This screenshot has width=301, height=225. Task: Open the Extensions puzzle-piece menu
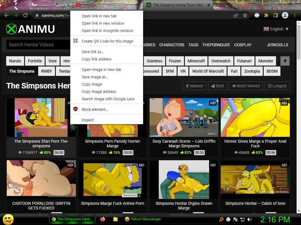tap(266, 15)
